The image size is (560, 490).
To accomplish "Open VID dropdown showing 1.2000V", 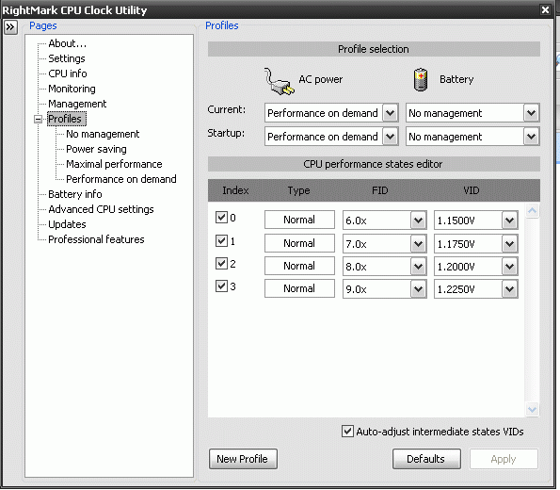I will (x=509, y=266).
